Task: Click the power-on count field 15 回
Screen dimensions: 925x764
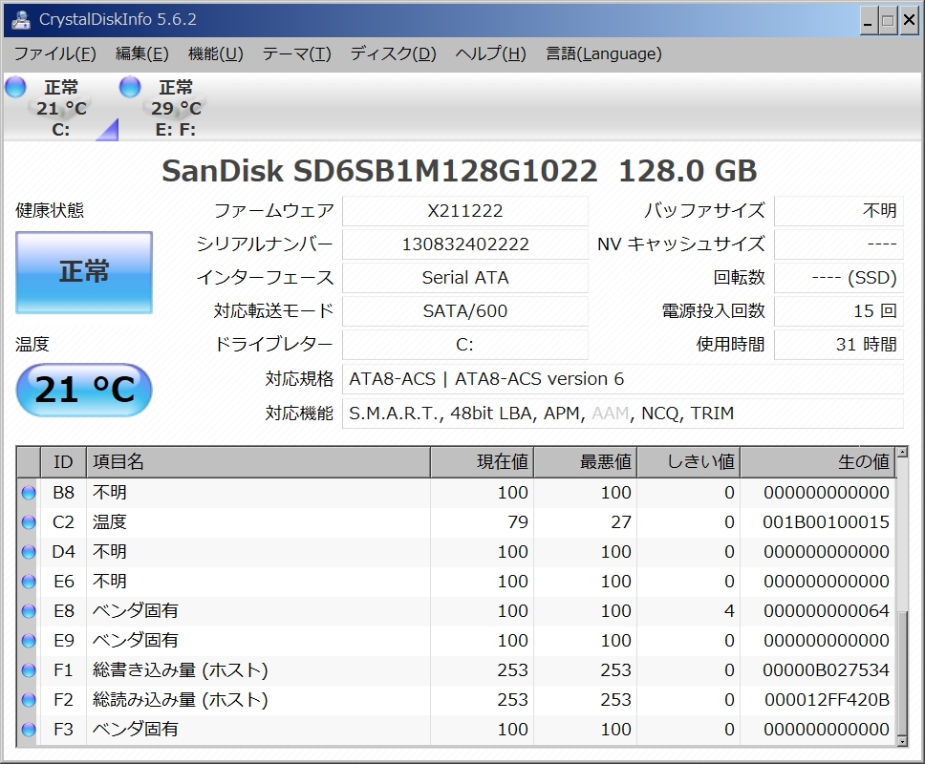Action: (838, 311)
